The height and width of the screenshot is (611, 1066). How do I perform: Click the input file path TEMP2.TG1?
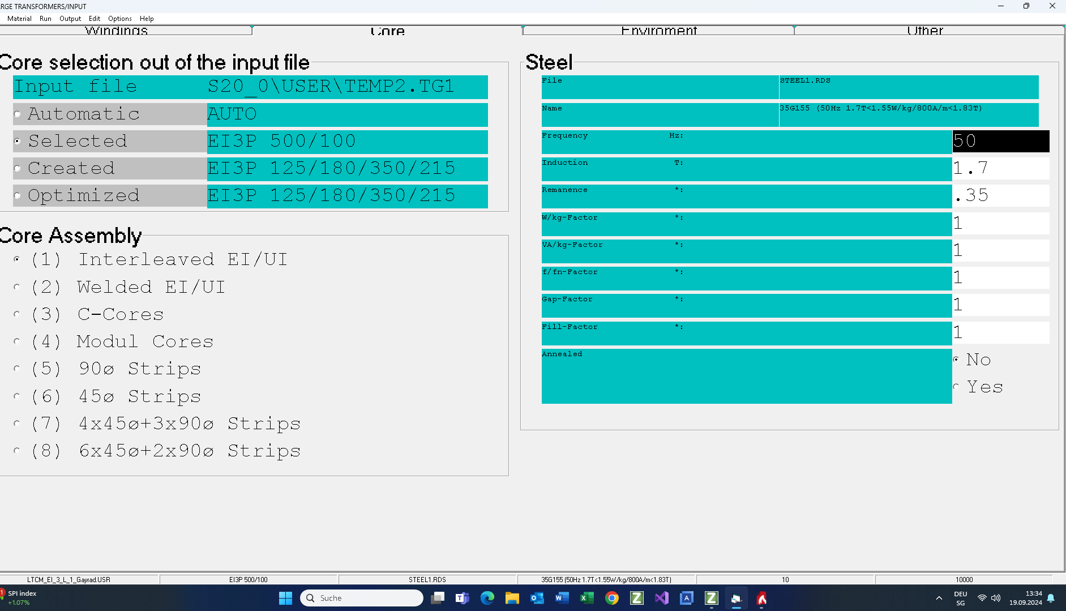pos(347,87)
